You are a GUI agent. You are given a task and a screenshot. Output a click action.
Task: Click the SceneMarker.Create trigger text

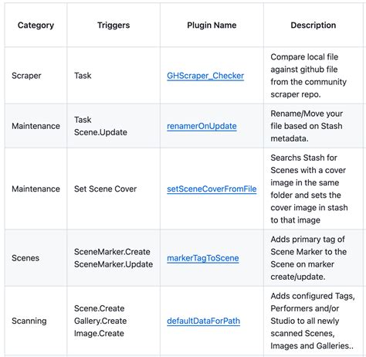pyautogui.click(x=112, y=252)
